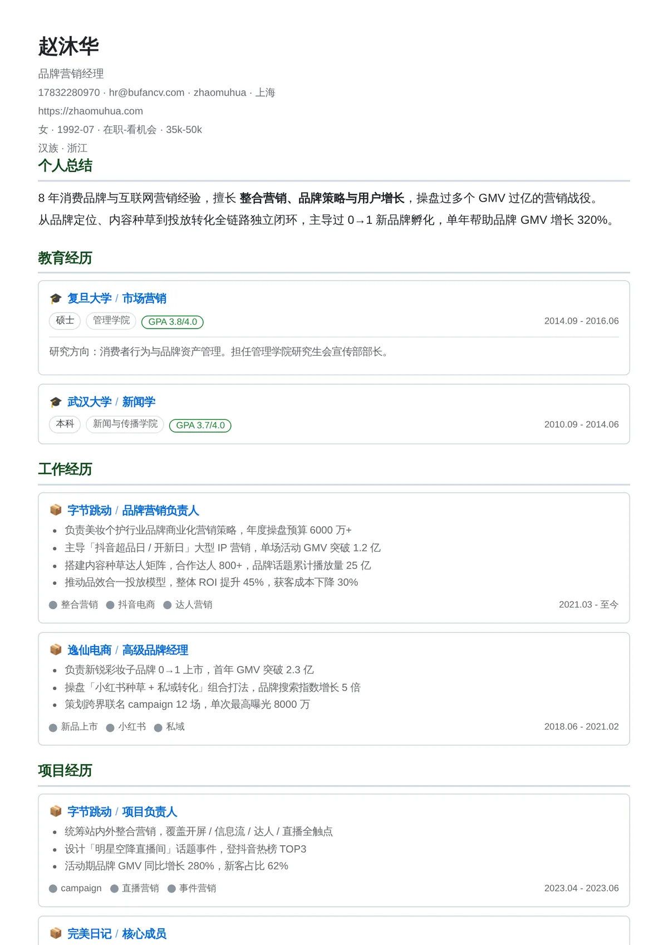Click the graduation cap icon beside 武汉大学
The image size is (668, 945).
tap(56, 402)
